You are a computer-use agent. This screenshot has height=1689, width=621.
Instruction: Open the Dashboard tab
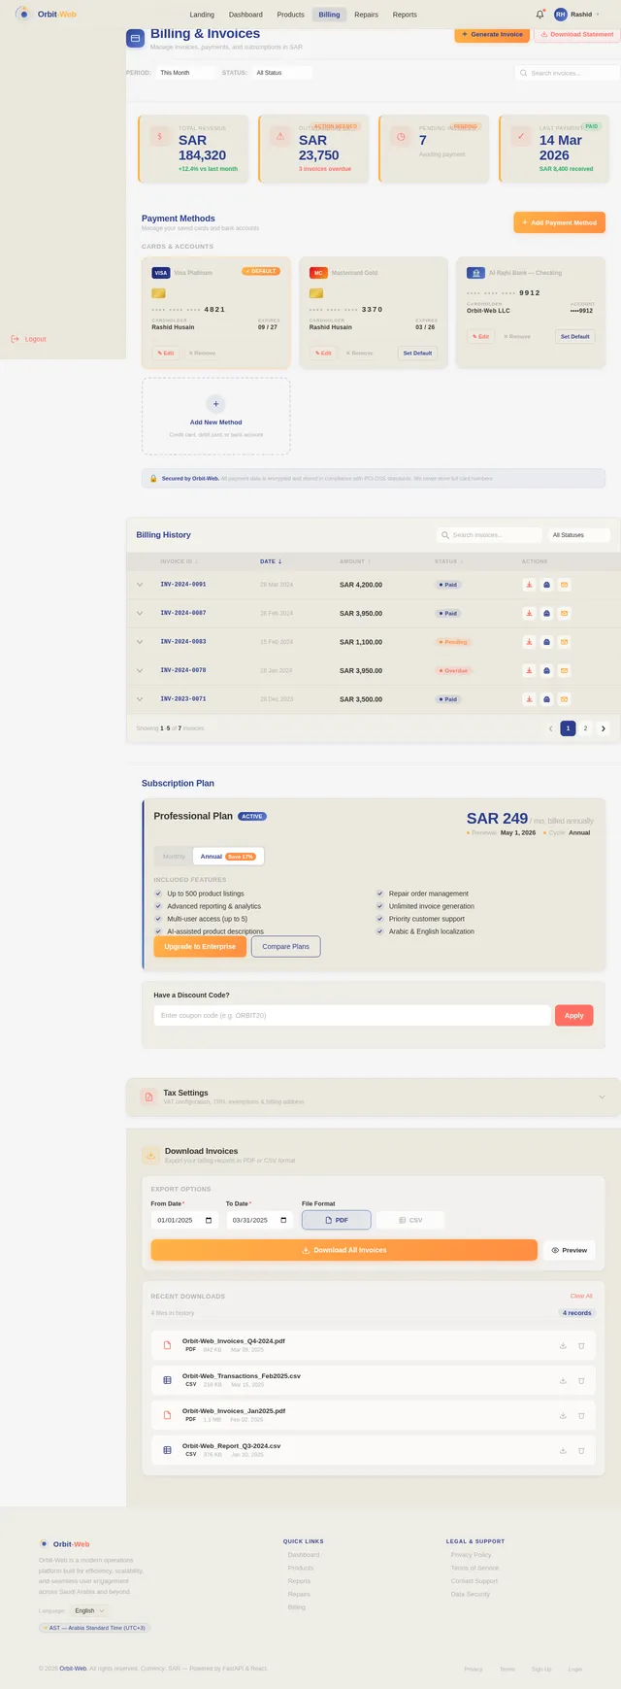coord(245,15)
